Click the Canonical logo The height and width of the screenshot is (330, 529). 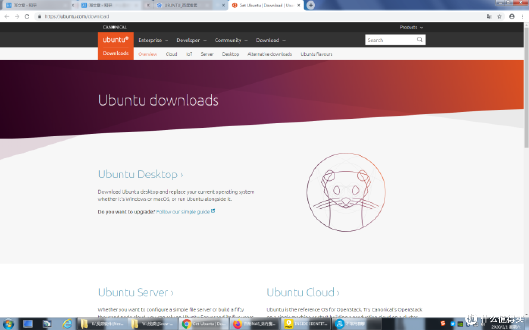pos(115,27)
